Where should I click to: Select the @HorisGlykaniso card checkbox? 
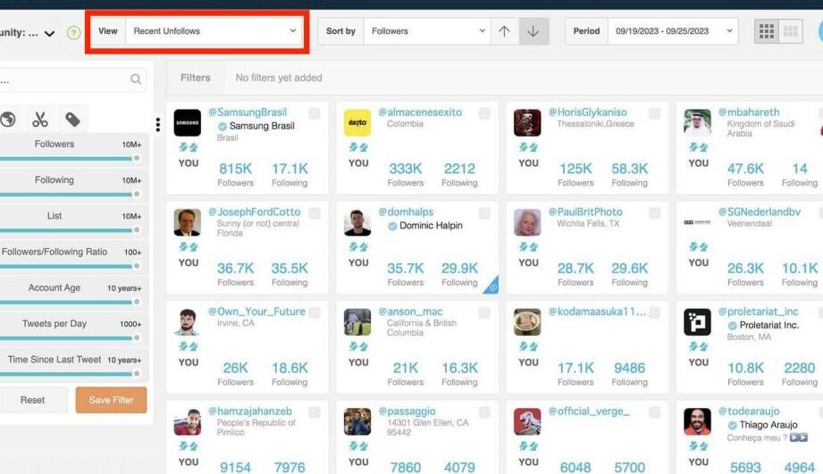click(x=654, y=113)
